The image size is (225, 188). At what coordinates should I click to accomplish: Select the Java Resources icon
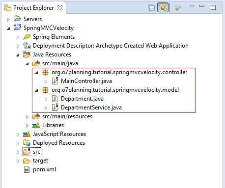[27, 54]
